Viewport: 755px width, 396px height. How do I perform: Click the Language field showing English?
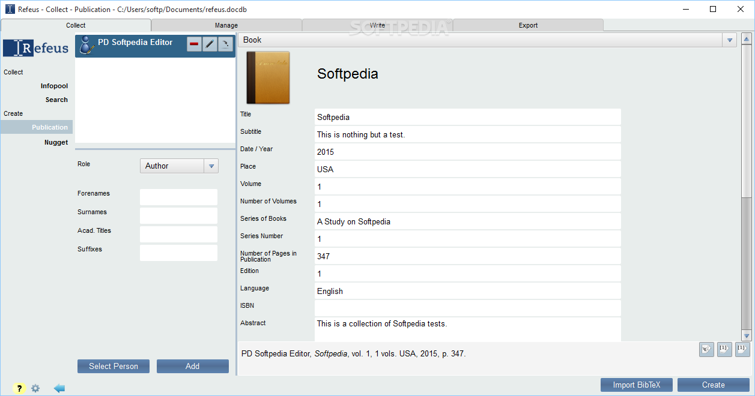coord(467,291)
